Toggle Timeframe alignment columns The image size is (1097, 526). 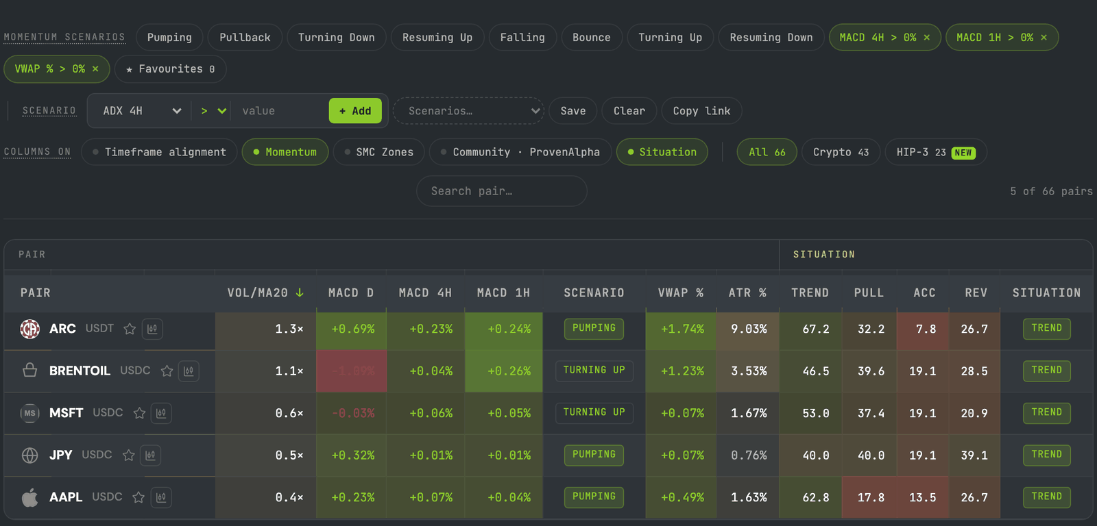click(159, 152)
